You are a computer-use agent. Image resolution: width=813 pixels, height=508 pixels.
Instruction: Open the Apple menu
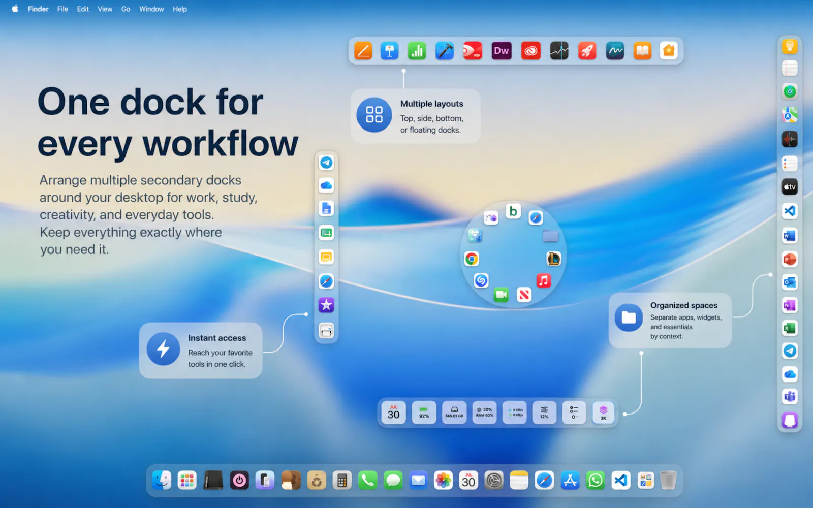(15, 9)
